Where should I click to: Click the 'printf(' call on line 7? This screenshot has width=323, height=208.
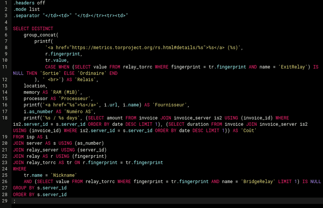click(44, 42)
